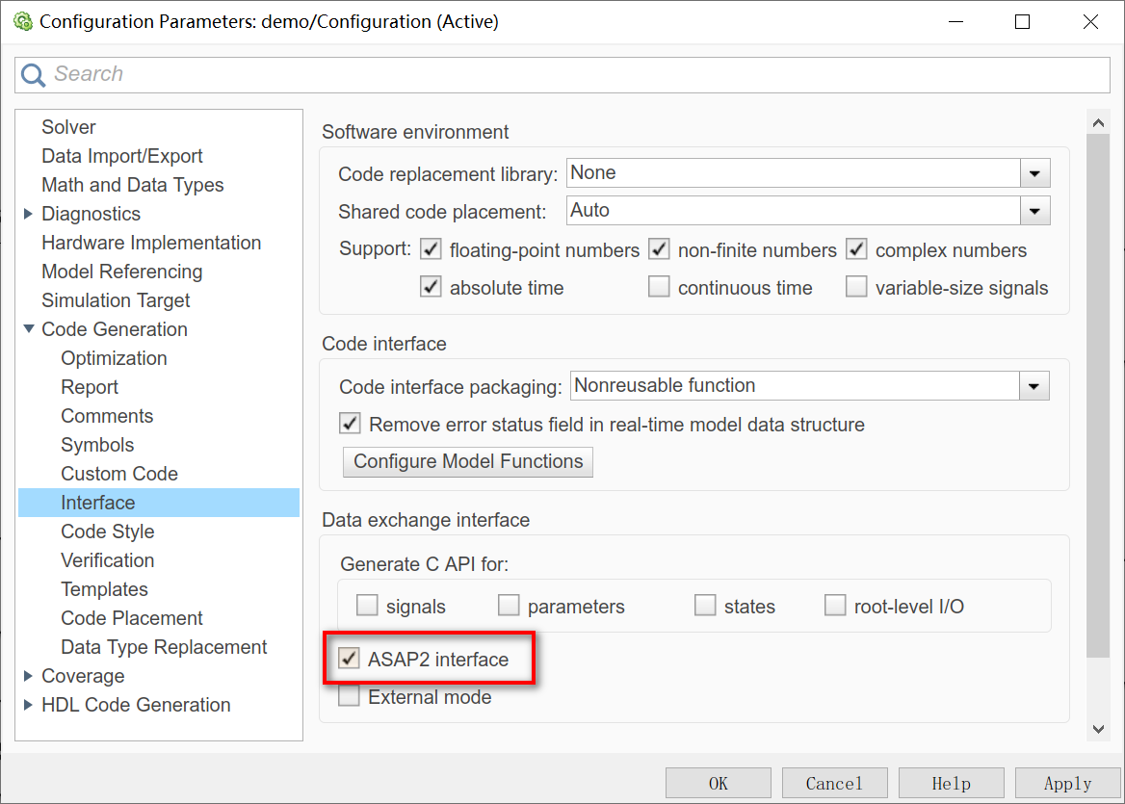Click the search magnifier icon
The image size is (1125, 804).
point(33,74)
